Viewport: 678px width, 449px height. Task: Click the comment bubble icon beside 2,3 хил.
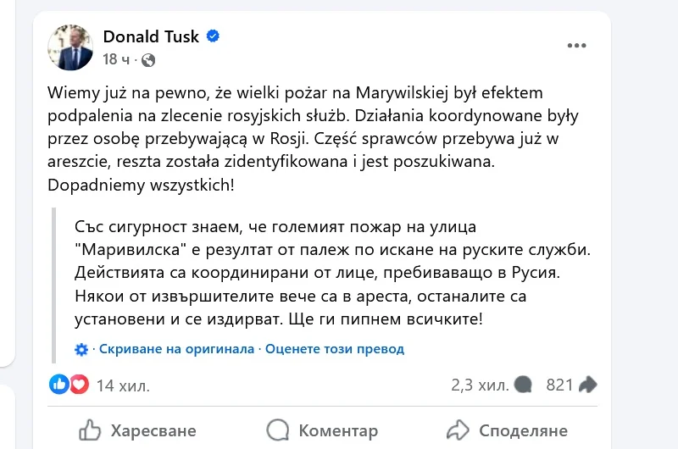(x=524, y=385)
